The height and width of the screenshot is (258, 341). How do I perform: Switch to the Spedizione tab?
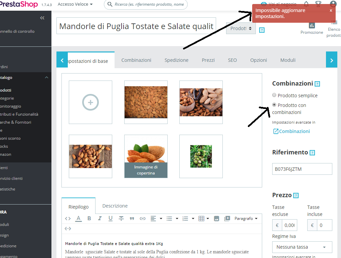point(176,60)
